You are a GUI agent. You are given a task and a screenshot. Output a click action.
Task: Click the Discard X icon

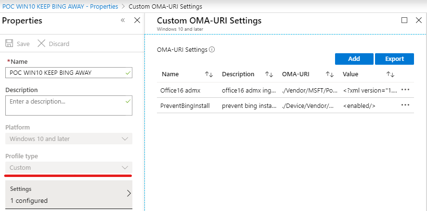[x=41, y=43]
